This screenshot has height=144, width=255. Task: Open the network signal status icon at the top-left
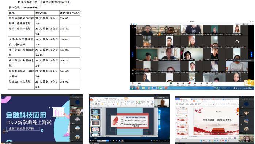(136, 24)
